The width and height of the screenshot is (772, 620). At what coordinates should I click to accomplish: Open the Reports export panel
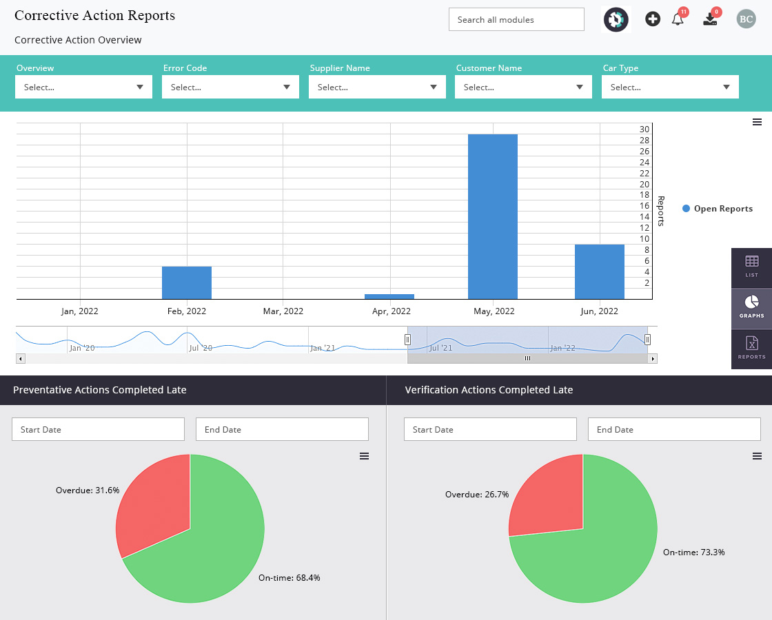751,349
